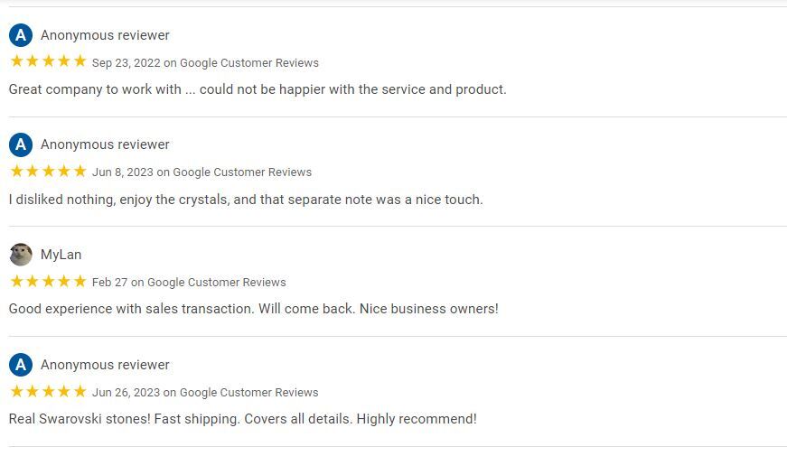Click the avatar on the Jun 8, 2023 review

click(21, 144)
